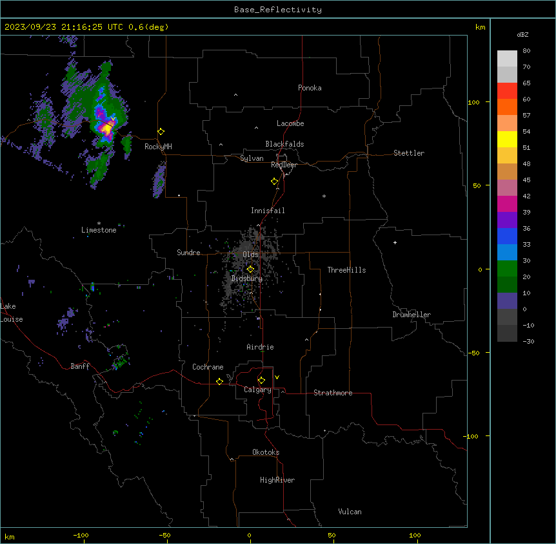This screenshot has width=556, height=544.
Task: Select the Vulcan town label
Action: point(350,512)
